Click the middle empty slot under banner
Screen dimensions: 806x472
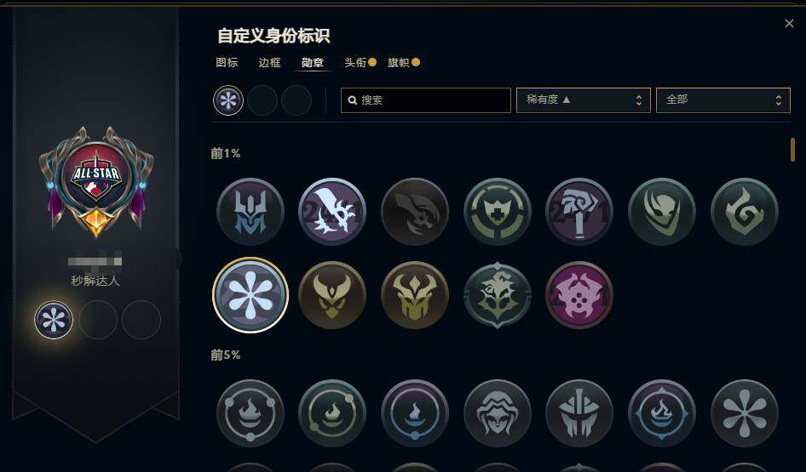[x=98, y=320]
